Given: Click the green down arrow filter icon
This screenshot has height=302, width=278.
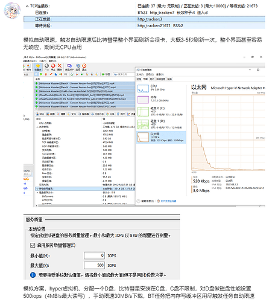Looking at the screenshot, I should point(41,74).
